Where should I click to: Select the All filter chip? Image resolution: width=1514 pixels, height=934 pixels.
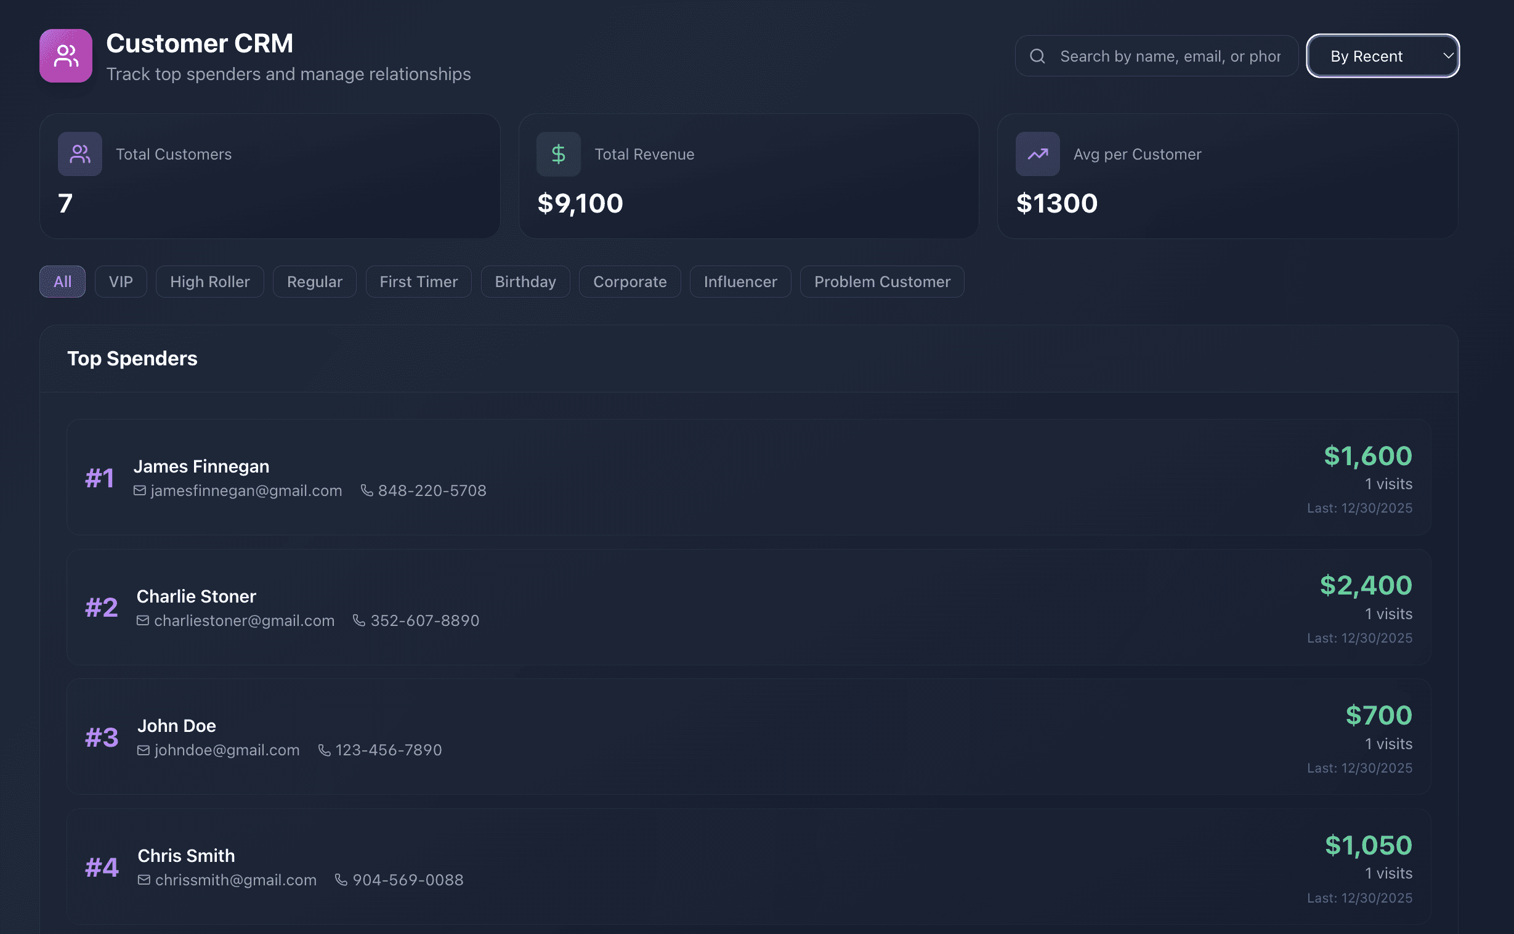pyautogui.click(x=62, y=282)
